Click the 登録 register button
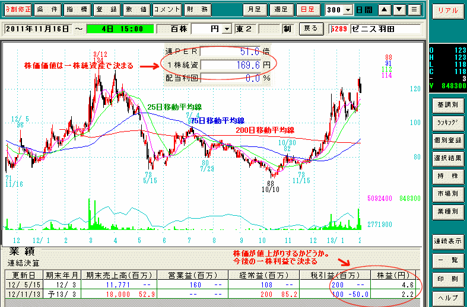Image resolution: width=467 pixels, height=307 pixels. coord(107,10)
